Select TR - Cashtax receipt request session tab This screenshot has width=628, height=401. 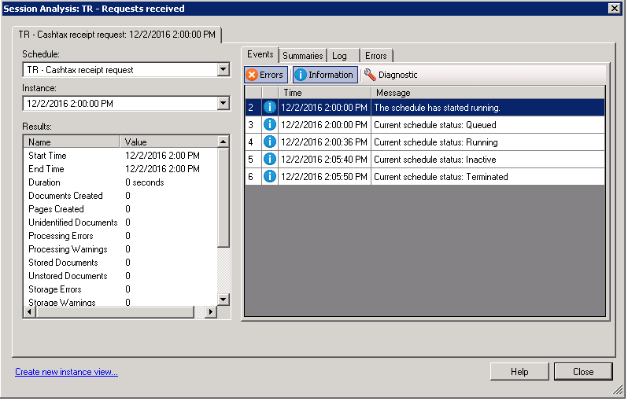(116, 35)
